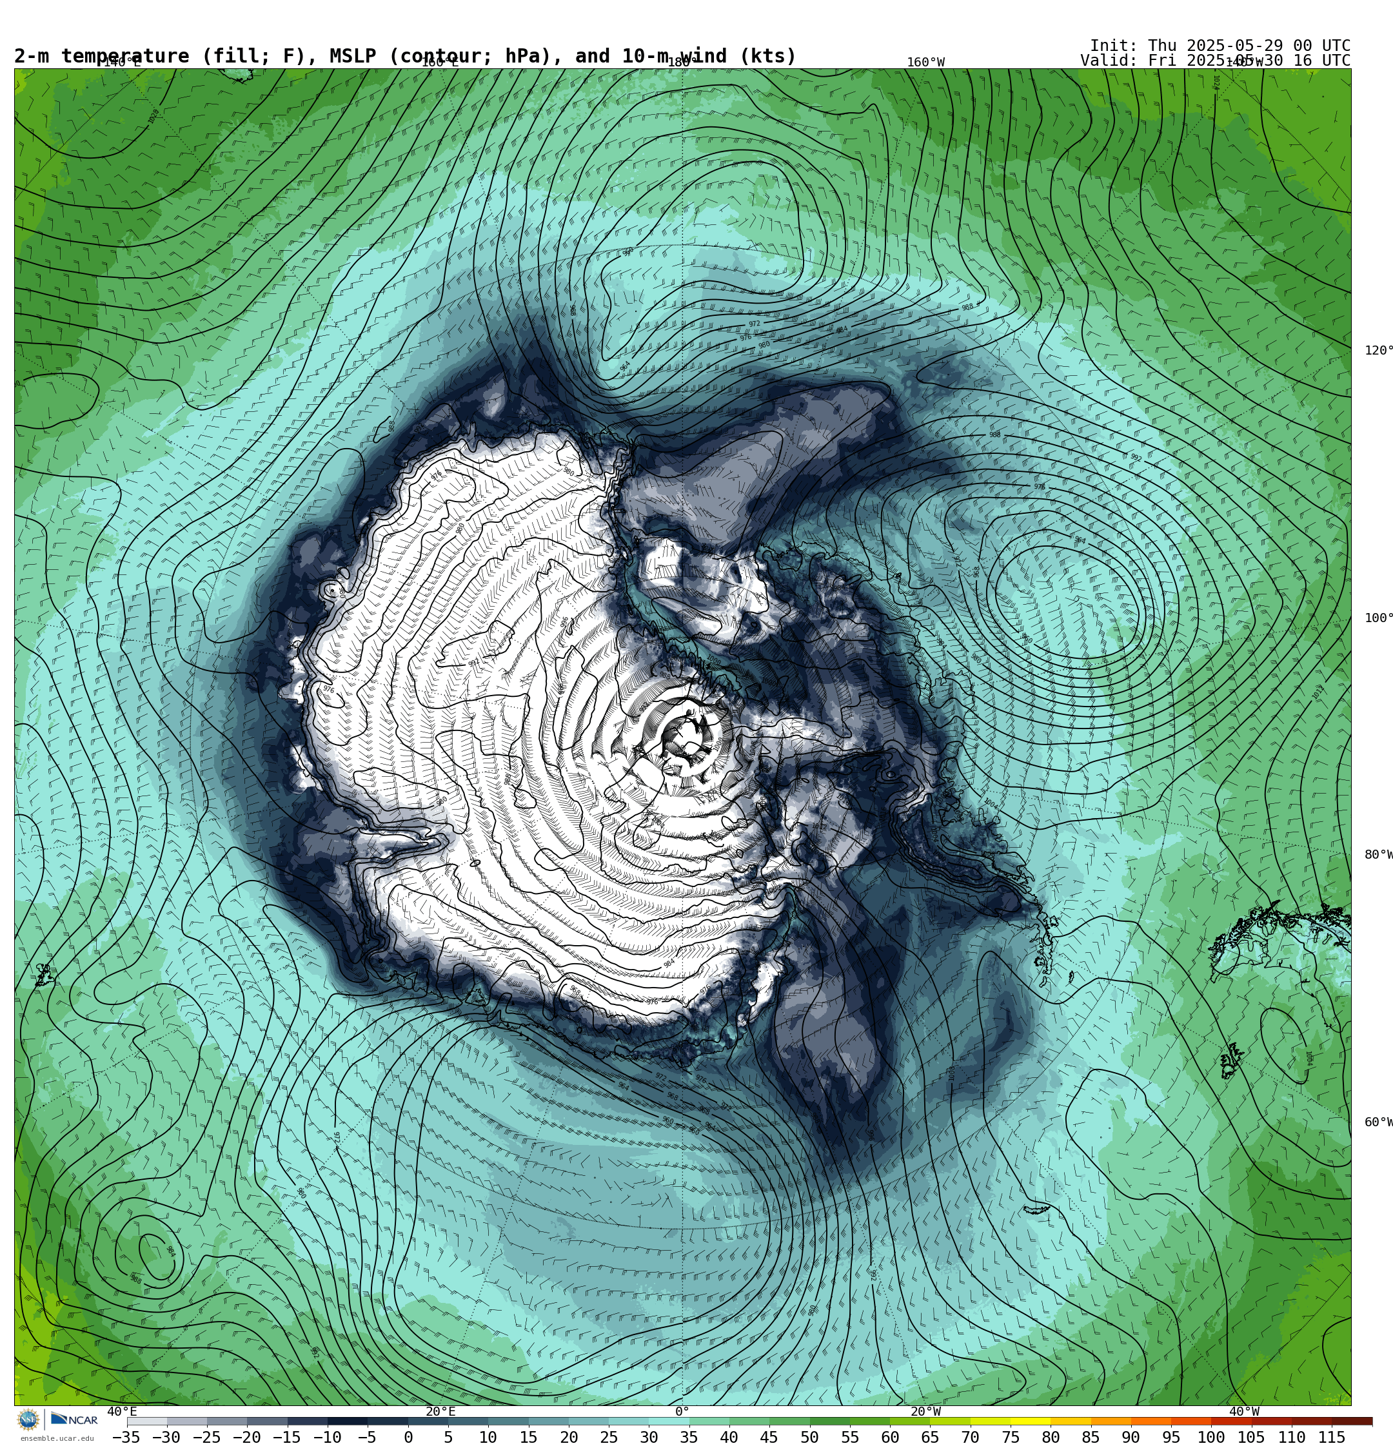The image size is (1393, 1446).
Task: Click the 20°E longitude label at bottom
Action: click(440, 1411)
